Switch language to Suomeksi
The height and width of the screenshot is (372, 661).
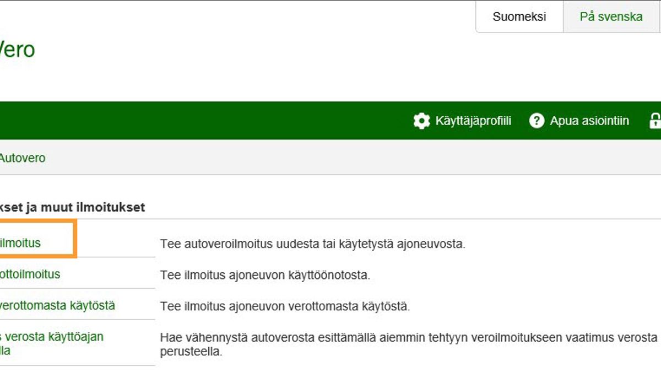coord(519,17)
